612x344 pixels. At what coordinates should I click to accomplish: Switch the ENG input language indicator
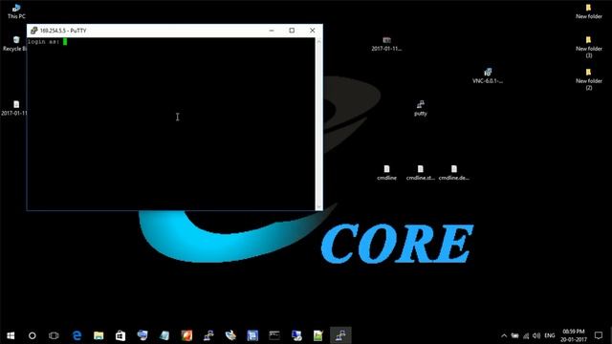[550, 335]
